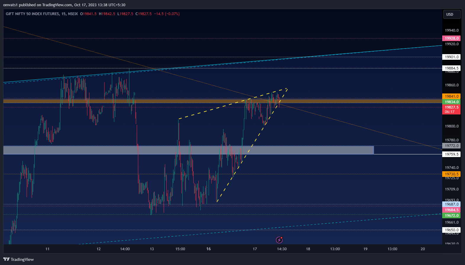The image size is (465, 265).
Task: Select the gray 19772.0 price label
Action: click(x=451, y=146)
